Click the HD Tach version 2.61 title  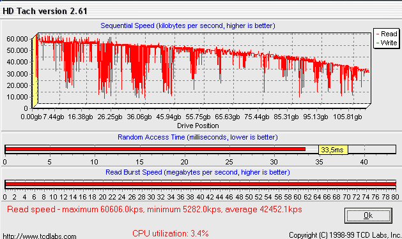pyautogui.click(x=45, y=11)
